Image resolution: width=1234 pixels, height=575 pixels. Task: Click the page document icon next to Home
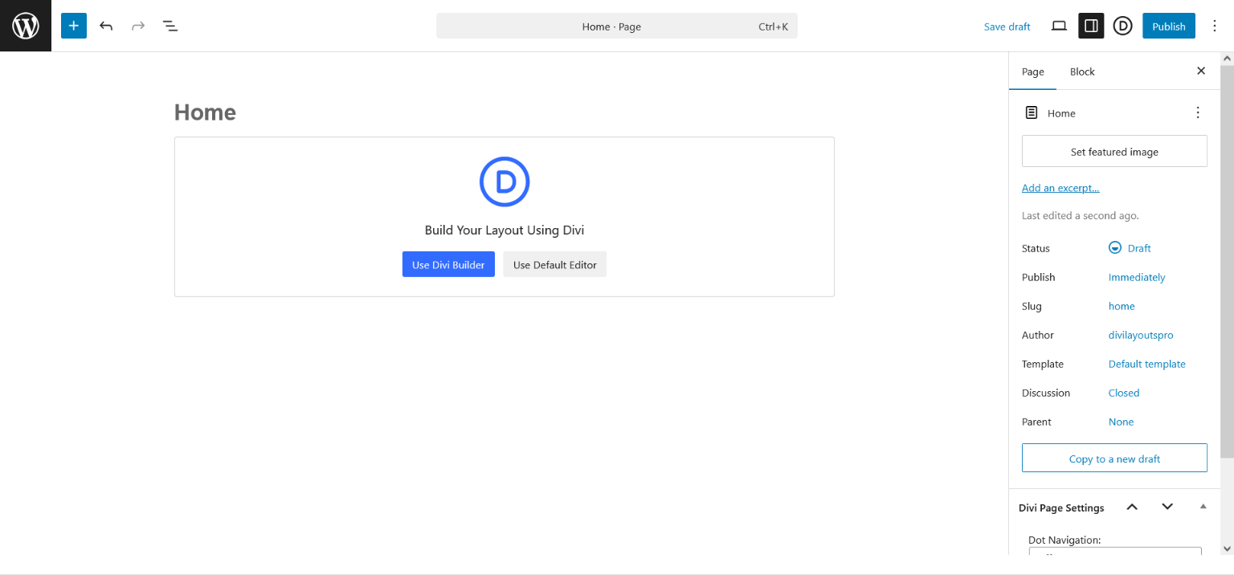tap(1032, 112)
